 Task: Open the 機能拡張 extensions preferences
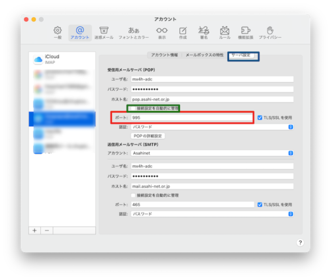coord(246,33)
